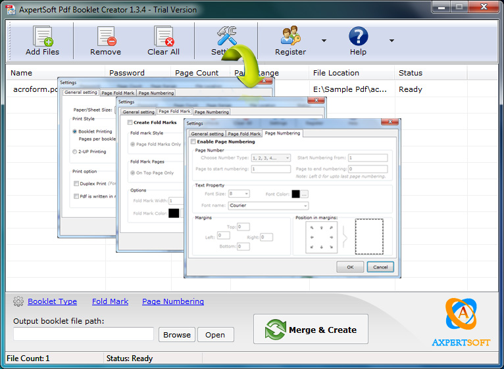Switch to Page Numbering tab in front dialog
The image size is (504, 369).
[282, 133]
